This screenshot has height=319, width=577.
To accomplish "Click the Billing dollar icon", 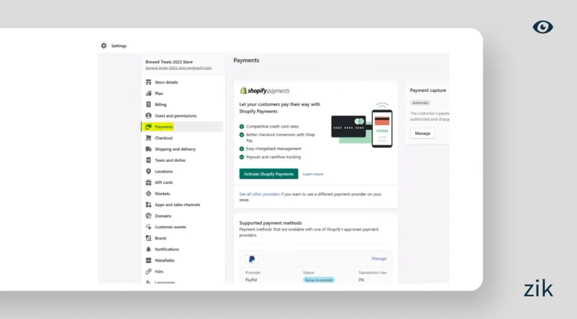I will 149,105.
